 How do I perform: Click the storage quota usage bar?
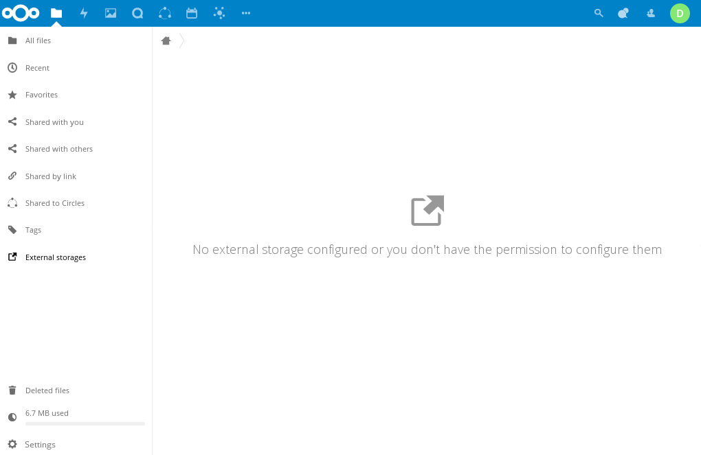[85, 423]
